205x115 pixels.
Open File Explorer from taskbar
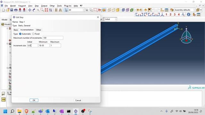(19, 111)
